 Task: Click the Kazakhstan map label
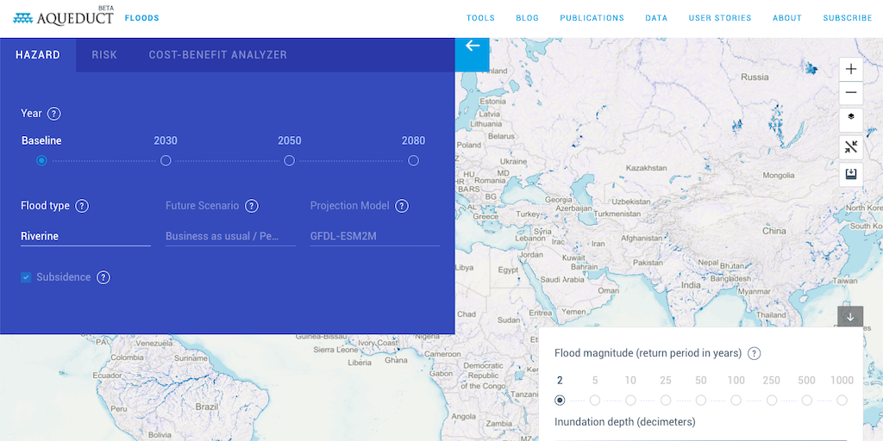click(647, 168)
